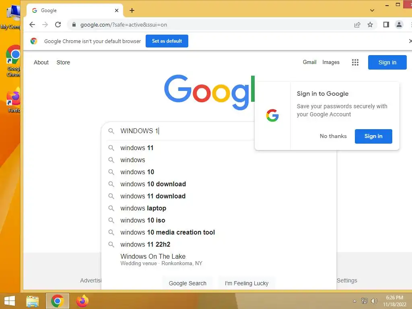Click the address bar URL
Viewport: 412px width, 309px height.
[124, 25]
